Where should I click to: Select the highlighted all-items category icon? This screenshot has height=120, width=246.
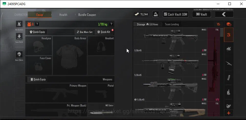[x=229, y=35]
